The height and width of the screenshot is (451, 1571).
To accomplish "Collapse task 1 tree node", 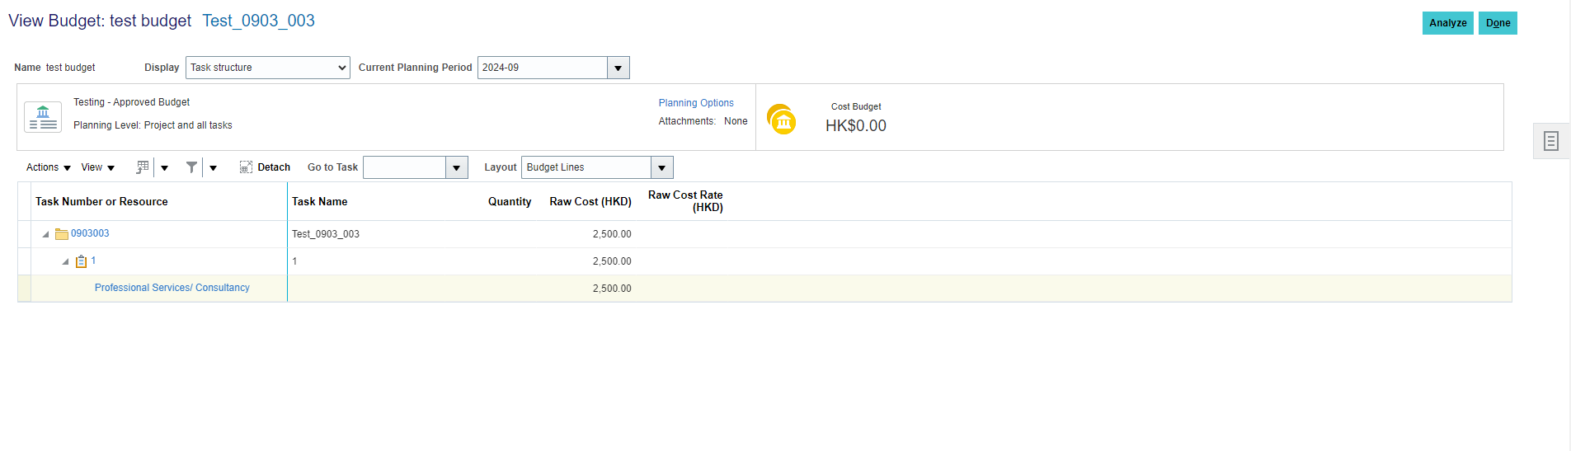I will [65, 261].
